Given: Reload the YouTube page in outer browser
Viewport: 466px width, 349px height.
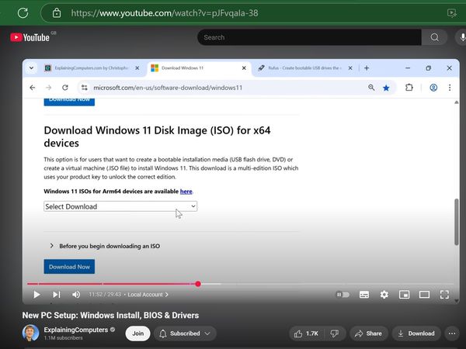Looking at the screenshot, I should [23, 12].
